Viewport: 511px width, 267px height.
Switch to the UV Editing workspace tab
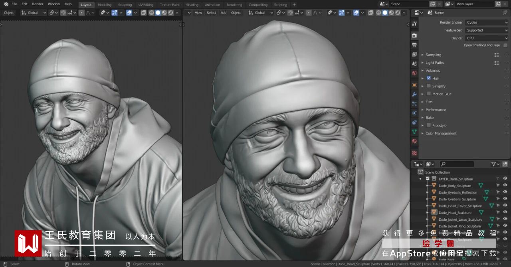click(146, 5)
